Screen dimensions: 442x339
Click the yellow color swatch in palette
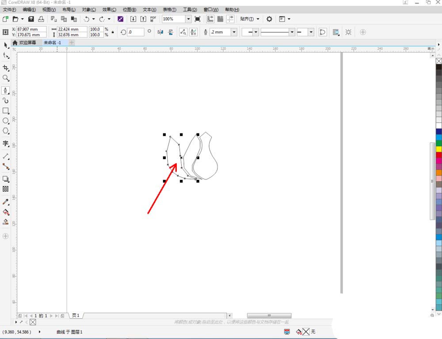coord(438,149)
